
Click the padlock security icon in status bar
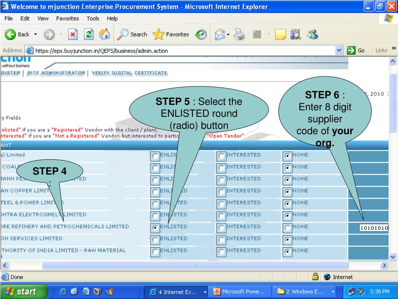coord(315,276)
